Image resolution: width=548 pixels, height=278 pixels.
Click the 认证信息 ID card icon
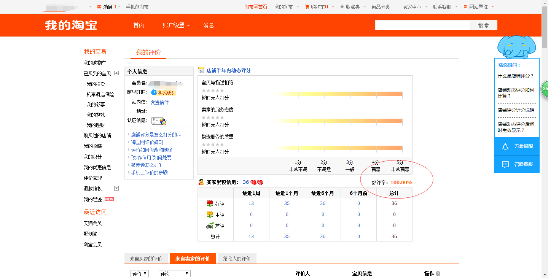tap(159, 121)
